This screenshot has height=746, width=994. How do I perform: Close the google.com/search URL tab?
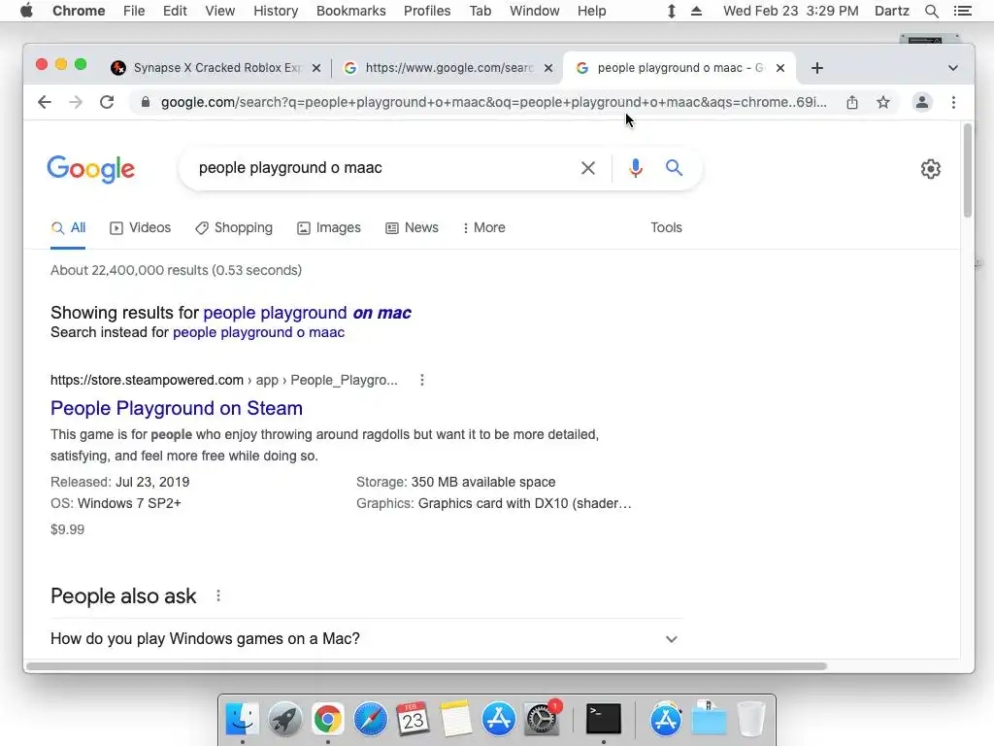pyautogui.click(x=548, y=68)
